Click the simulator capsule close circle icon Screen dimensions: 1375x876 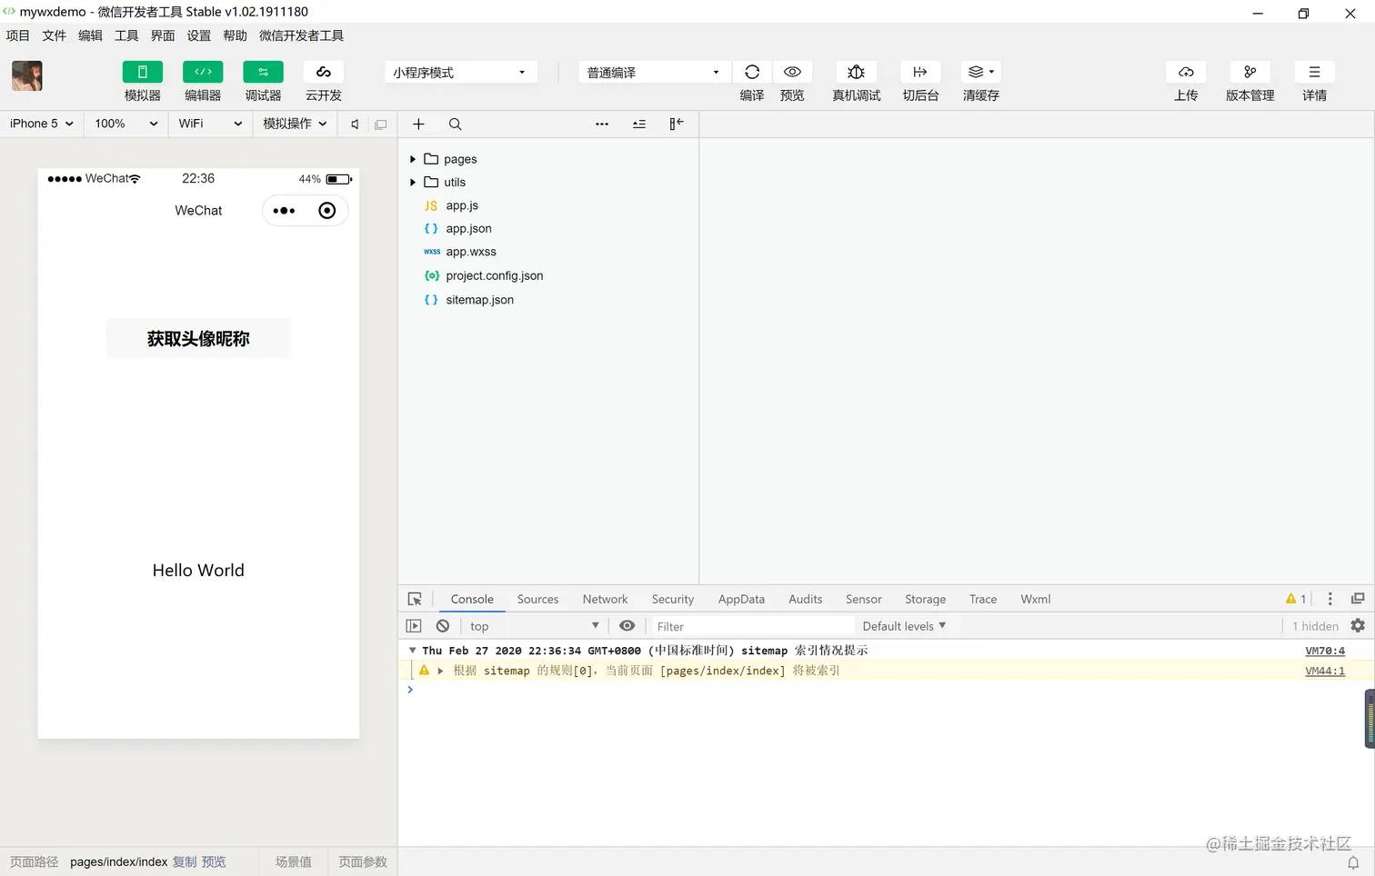click(x=327, y=211)
